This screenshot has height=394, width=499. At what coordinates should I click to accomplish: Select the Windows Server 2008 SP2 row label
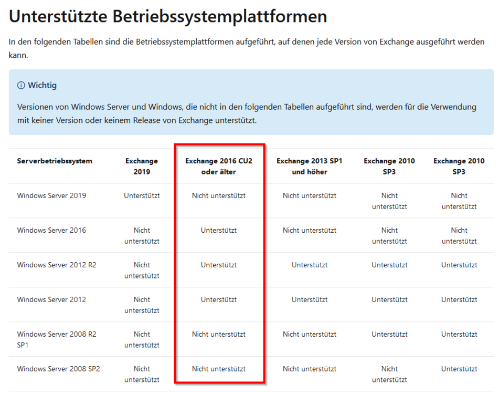(58, 369)
